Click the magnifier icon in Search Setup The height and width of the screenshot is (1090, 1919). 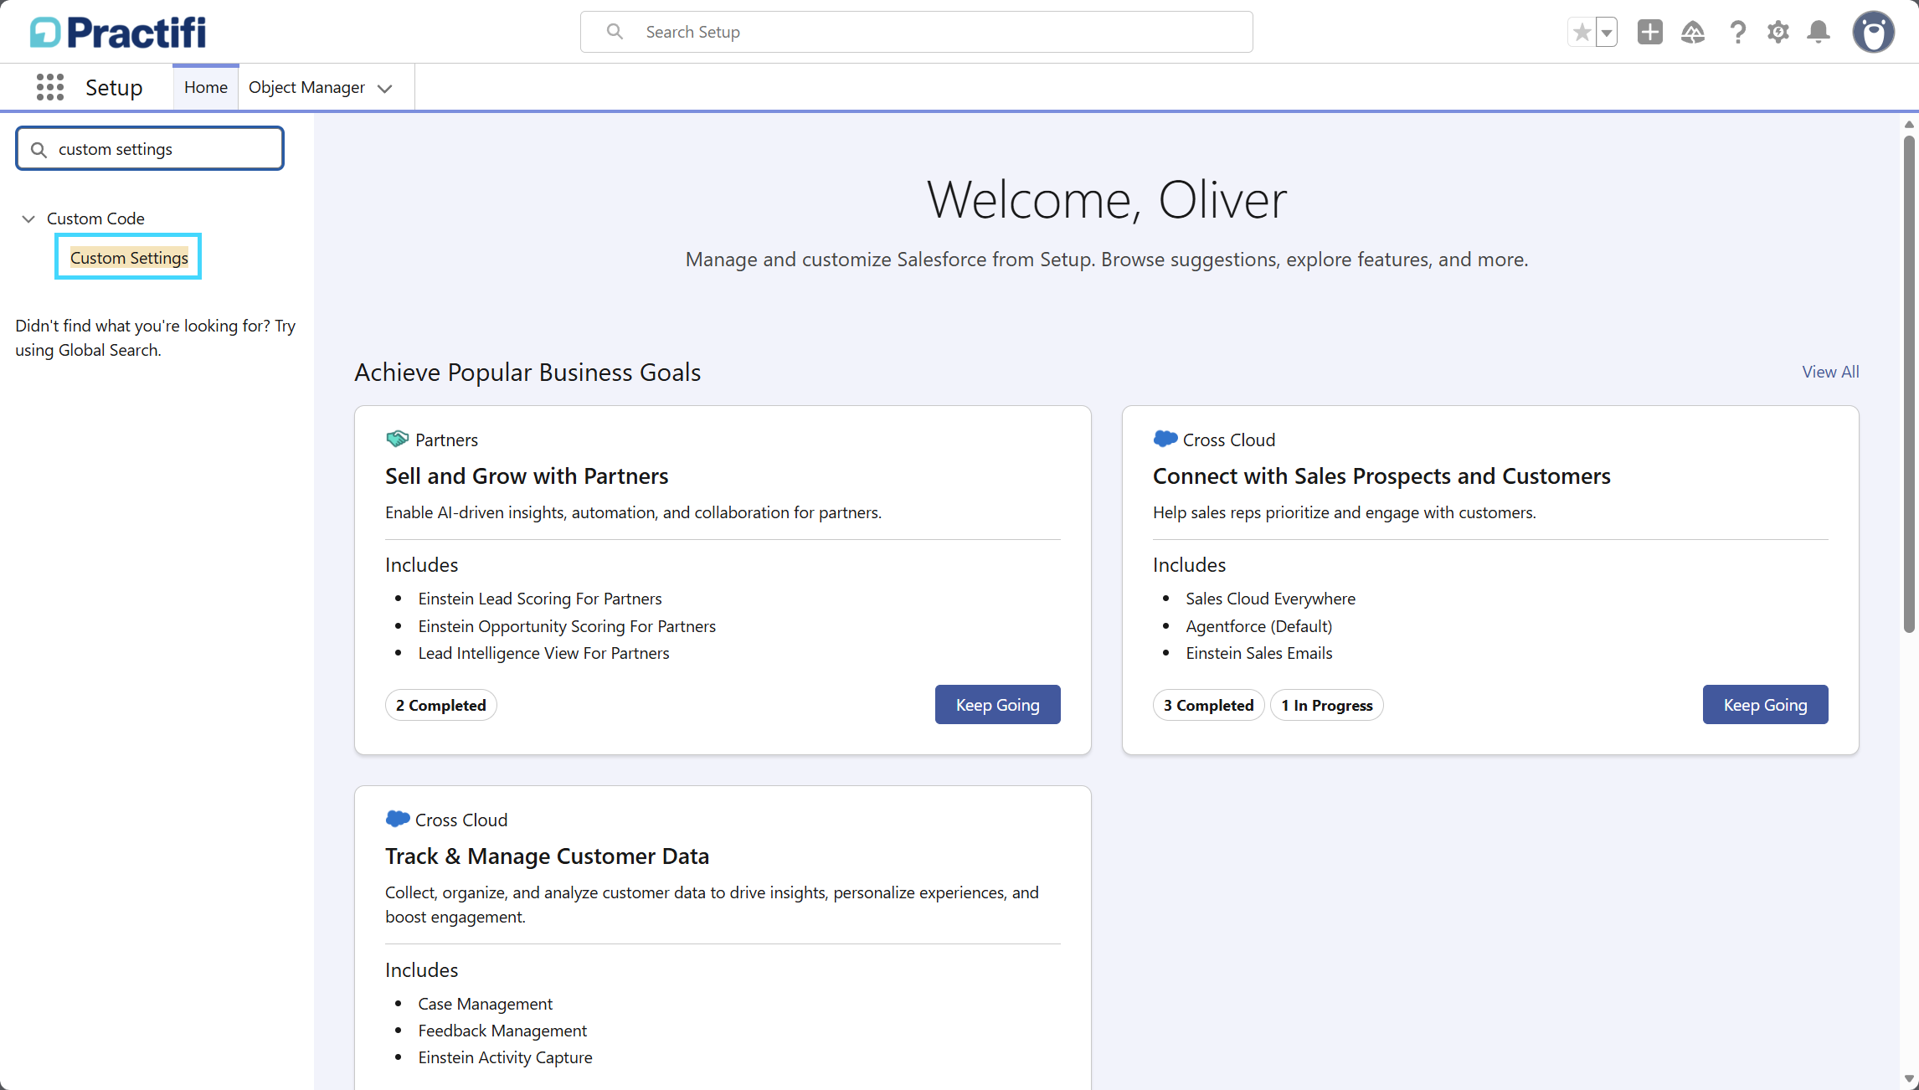615,32
